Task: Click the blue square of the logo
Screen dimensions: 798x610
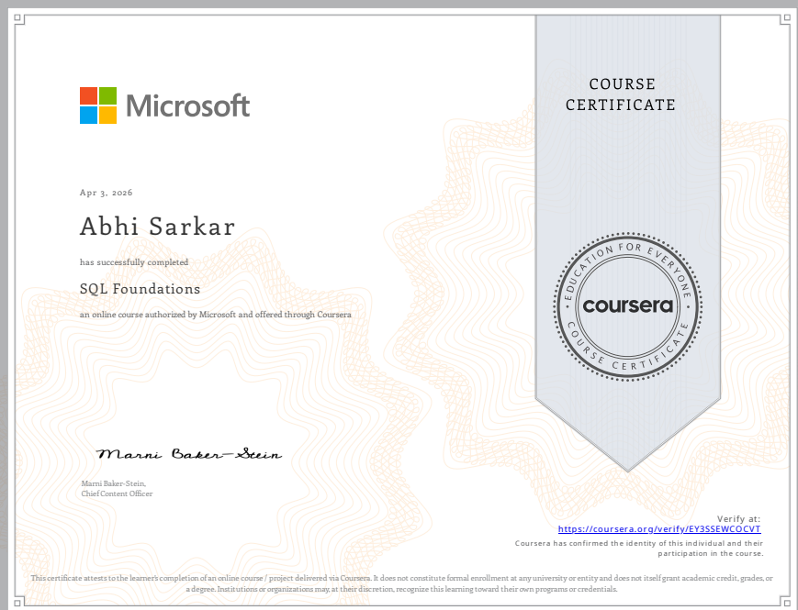Action: [x=89, y=116]
